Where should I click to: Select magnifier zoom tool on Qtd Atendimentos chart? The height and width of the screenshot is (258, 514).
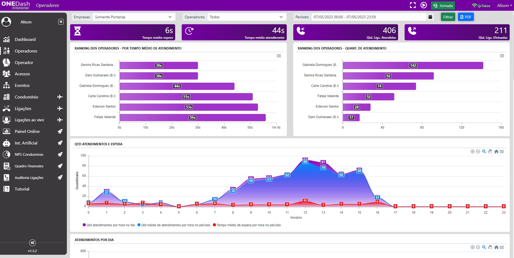tap(484, 151)
